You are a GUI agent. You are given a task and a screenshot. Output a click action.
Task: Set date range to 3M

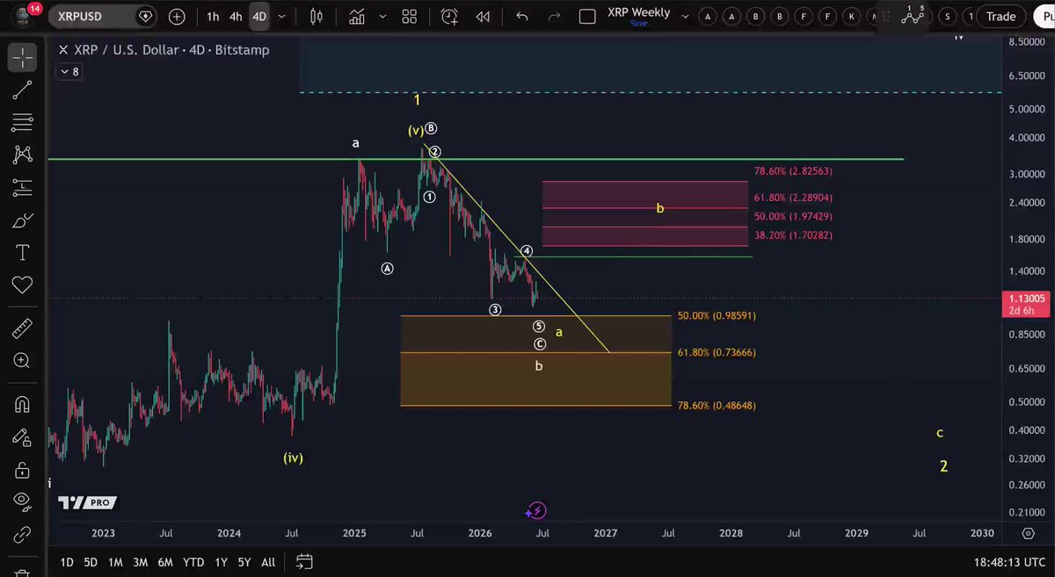pyautogui.click(x=140, y=562)
